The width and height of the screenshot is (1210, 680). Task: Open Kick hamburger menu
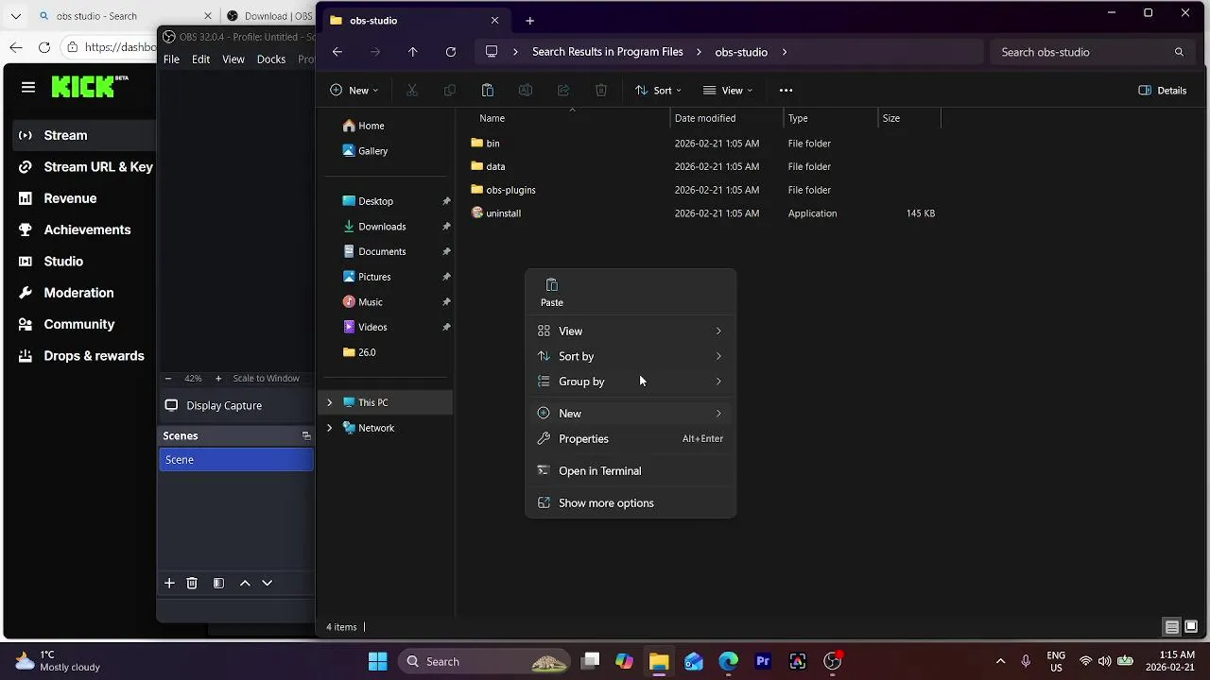tap(28, 87)
